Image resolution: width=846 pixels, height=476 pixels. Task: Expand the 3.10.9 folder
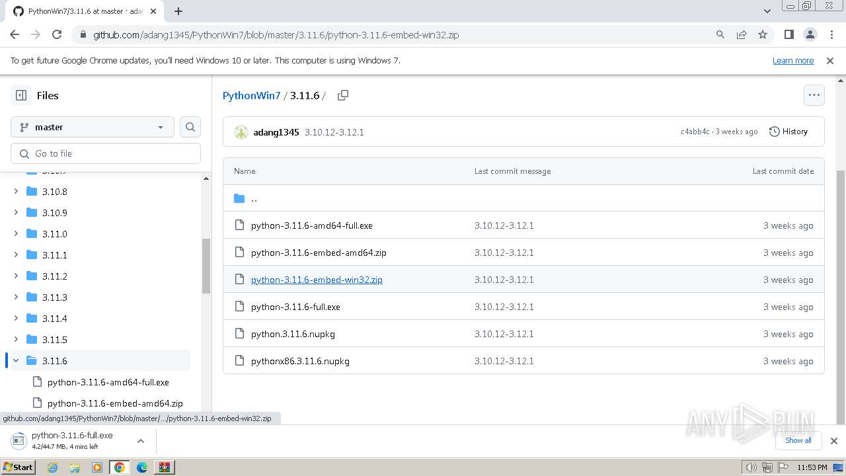point(16,213)
